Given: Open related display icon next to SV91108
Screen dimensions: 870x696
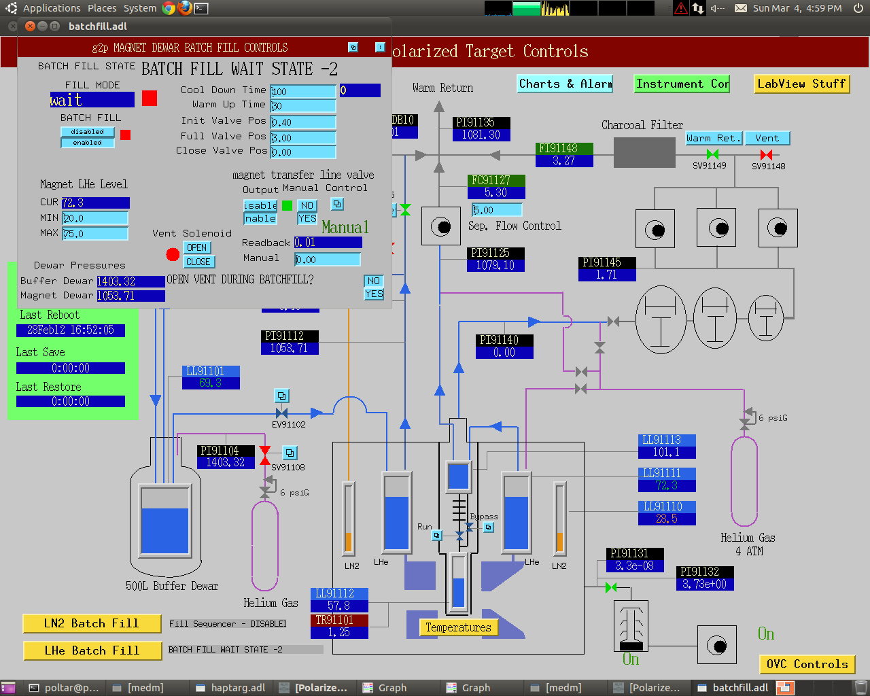Looking at the screenshot, I should [x=290, y=453].
